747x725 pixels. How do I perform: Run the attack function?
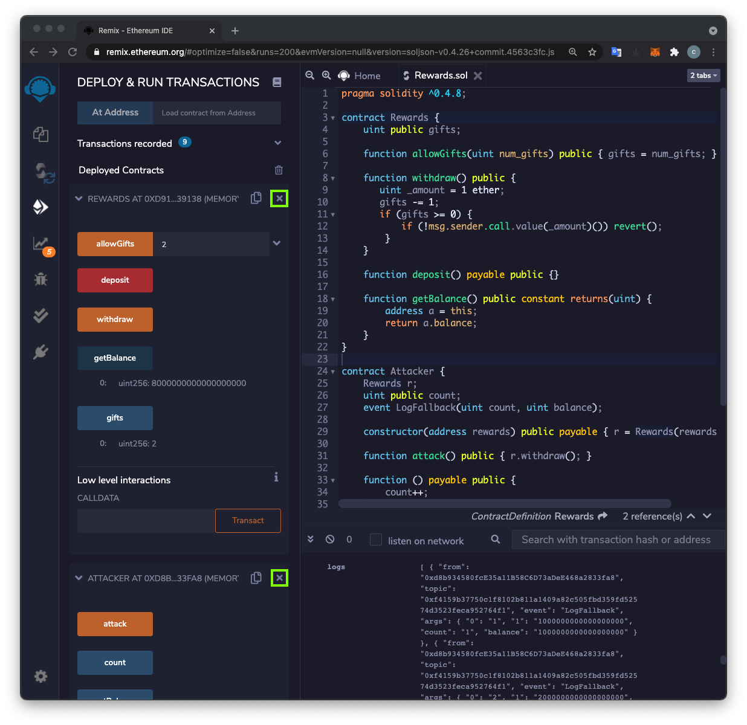pos(115,624)
